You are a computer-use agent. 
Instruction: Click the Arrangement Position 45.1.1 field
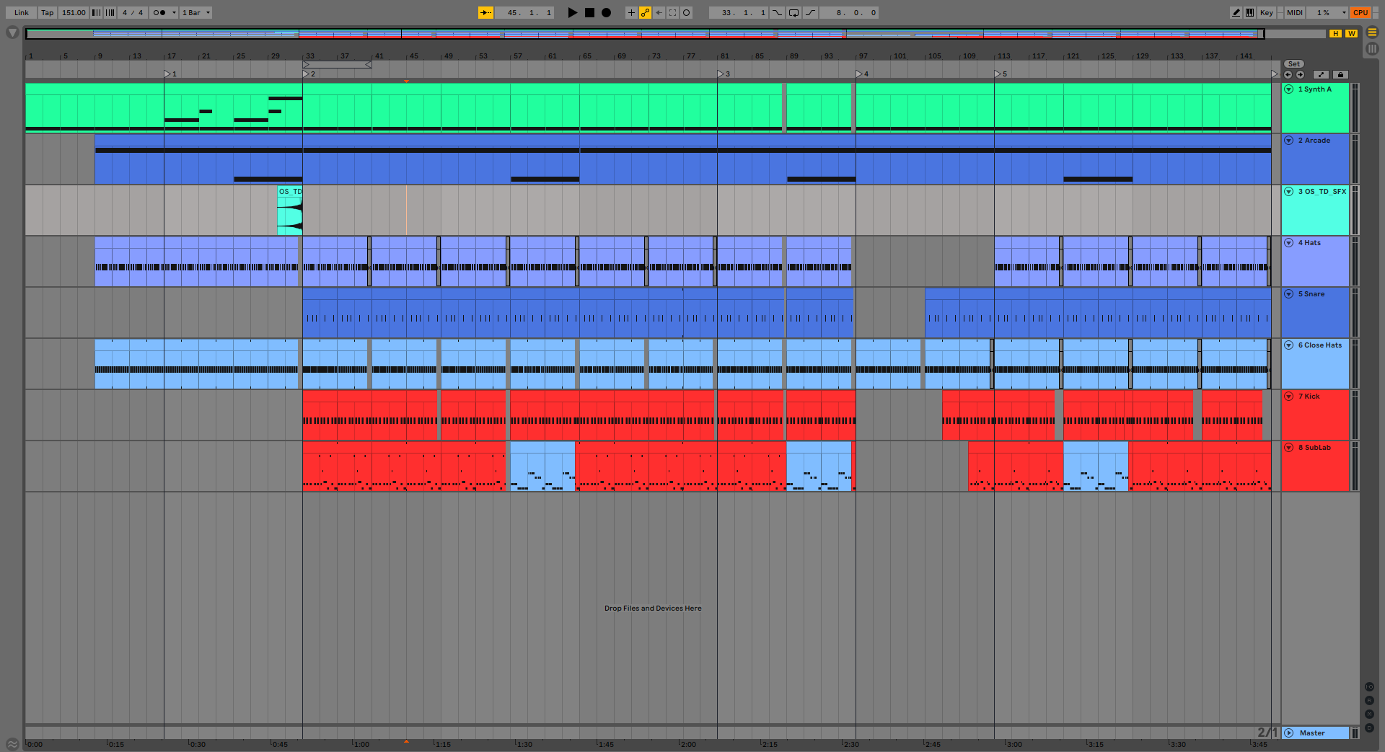coord(529,12)
